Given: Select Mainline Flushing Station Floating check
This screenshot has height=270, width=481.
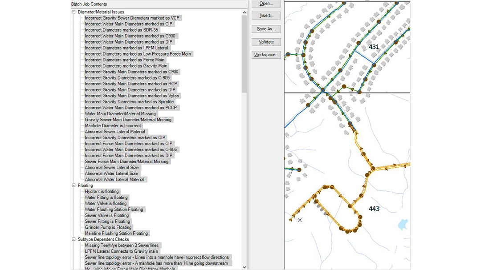Looking at the screenshot, I should (116, 233).
